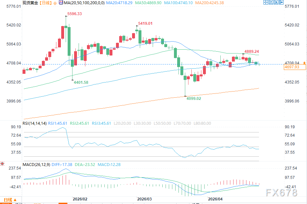The width and height of the screenshot is (307, 204).
Task: Click the red sun icon left of MACD
Action: tap(2, 164)
